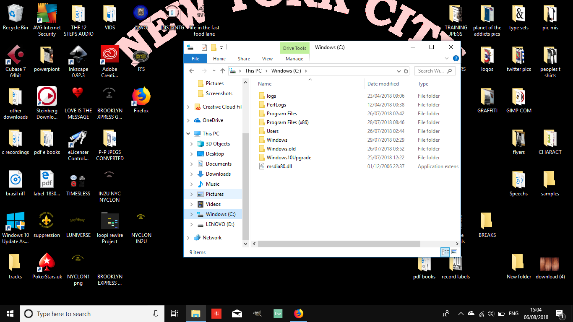This screenshot has width=573, height=322.
Task: Collapse the This PC tree node
Action: (188, 134)
